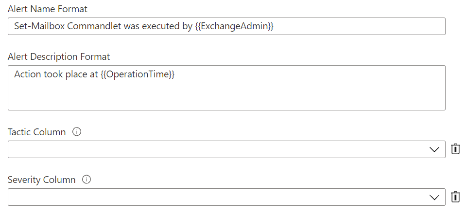Click the "Alert Description Format" label
This screenshot has height=216, width=466.
[59, 56]
